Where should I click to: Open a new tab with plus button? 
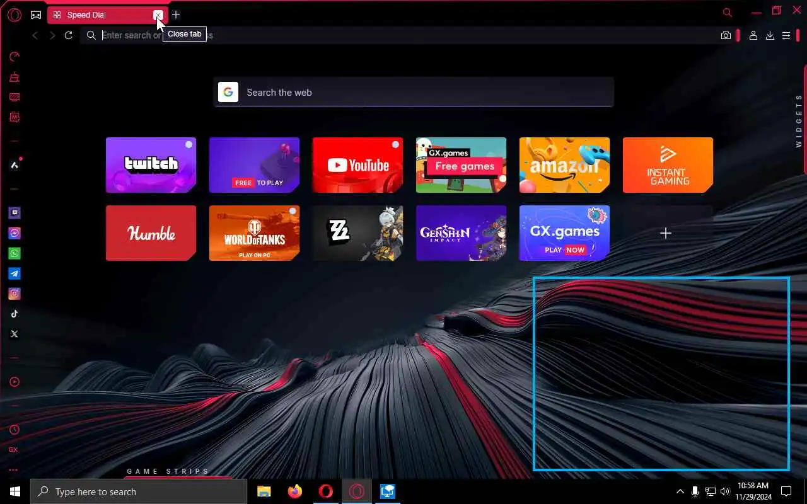(176, 14)
